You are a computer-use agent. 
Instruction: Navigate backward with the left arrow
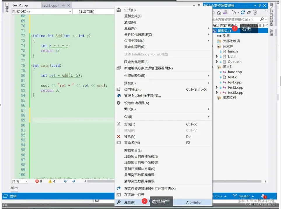tap(66, 181)
